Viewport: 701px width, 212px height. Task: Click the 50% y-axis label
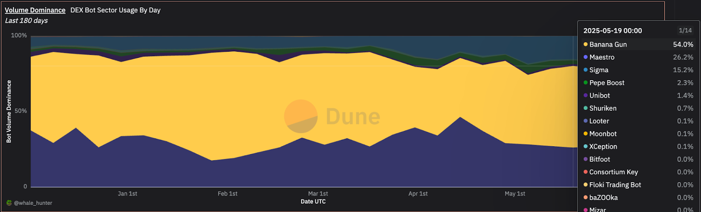(21, 111)
